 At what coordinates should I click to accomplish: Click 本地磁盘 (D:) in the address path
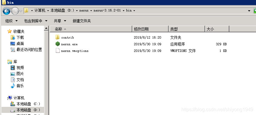click(62, 10)
